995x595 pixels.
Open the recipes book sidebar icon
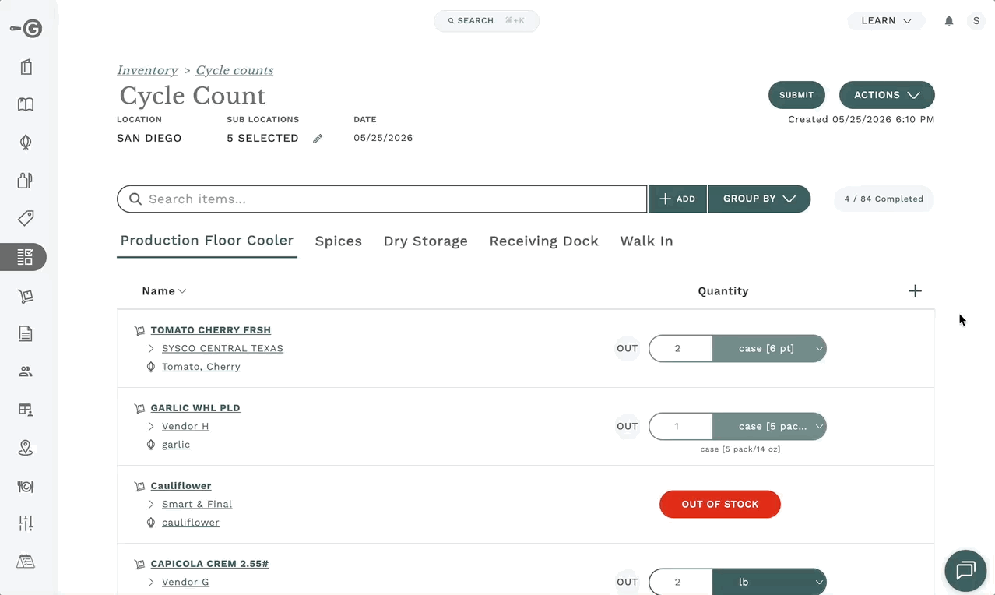click(26, 104)
